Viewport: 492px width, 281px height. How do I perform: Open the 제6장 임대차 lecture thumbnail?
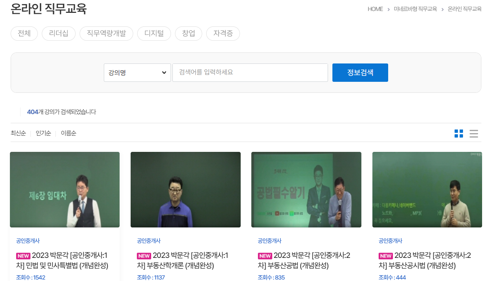click(65, 190)
